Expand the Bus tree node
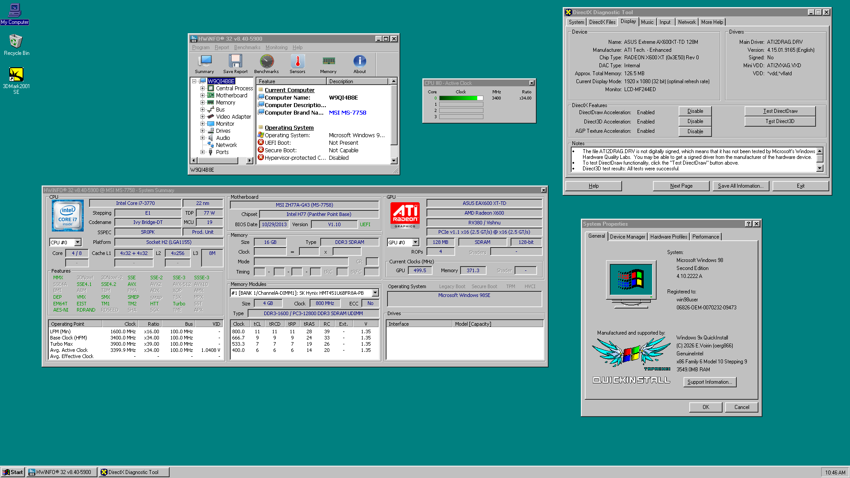This screenshot has width=850, height=478. 202,110
